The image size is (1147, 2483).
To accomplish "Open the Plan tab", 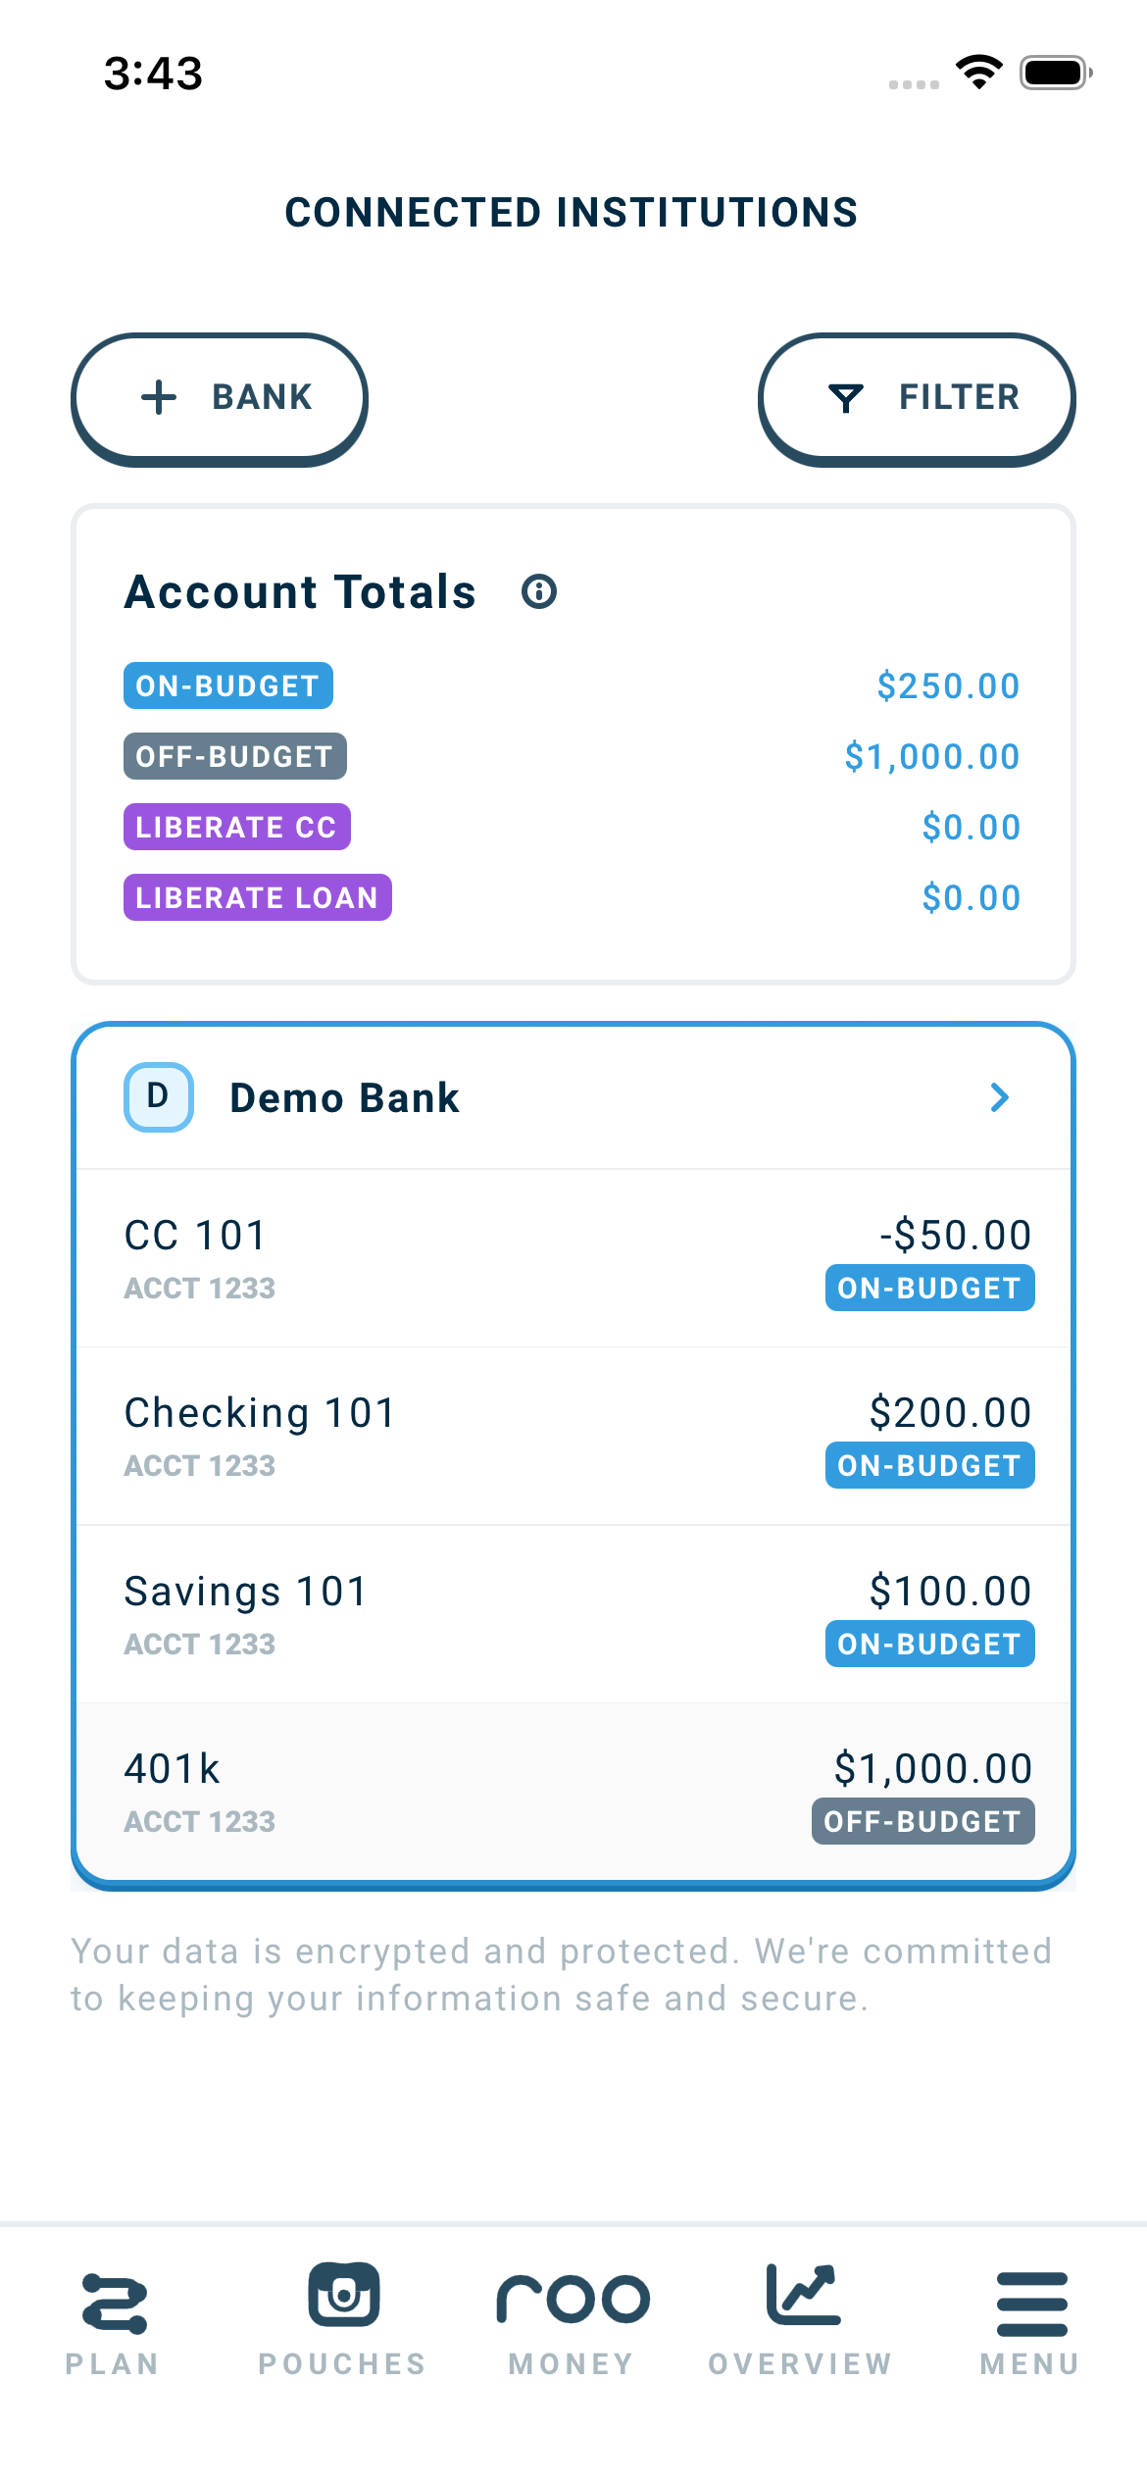I will (114, 2318).
